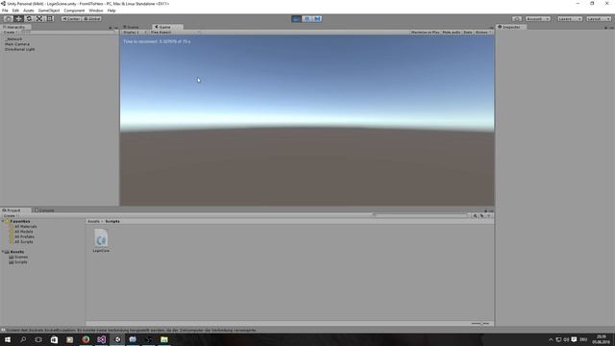Select Main Camera in Hierarchy
Image resolution: width=615 pixels, height=346 pixels.
point(17,44)
